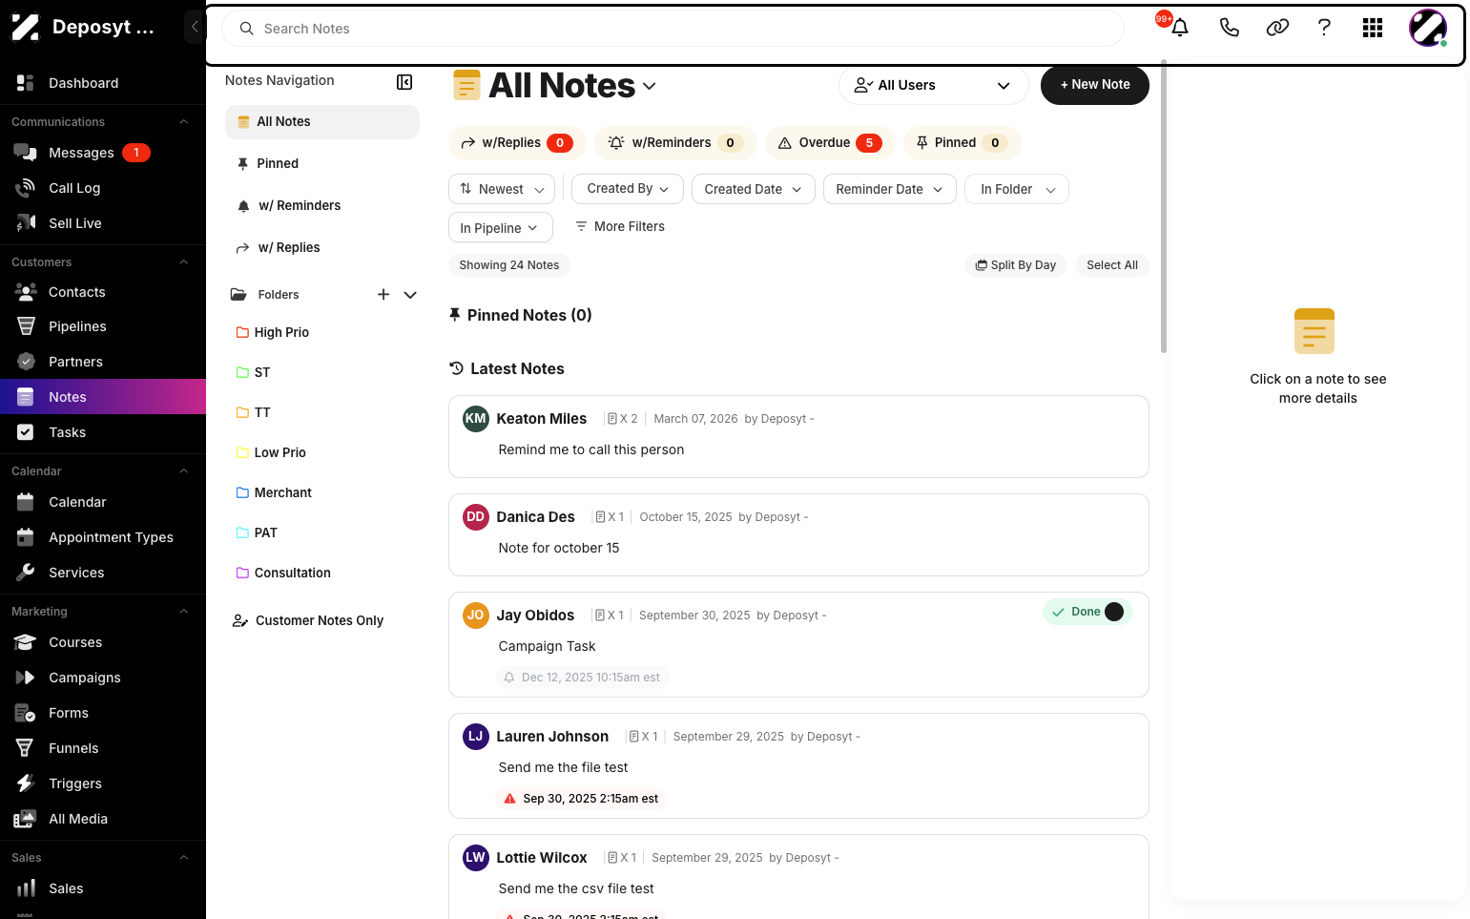Toggle the Overdue filter chip
This screenshot has width=1470, height=919.
[x=830, y=142]
